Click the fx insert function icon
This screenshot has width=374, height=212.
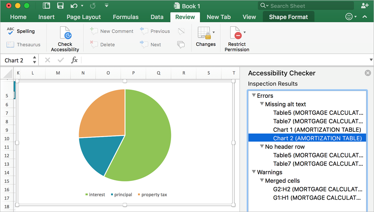coord(74,60)
